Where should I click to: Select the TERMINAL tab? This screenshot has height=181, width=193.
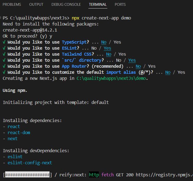pyautogui.click(x=98, y=4)
